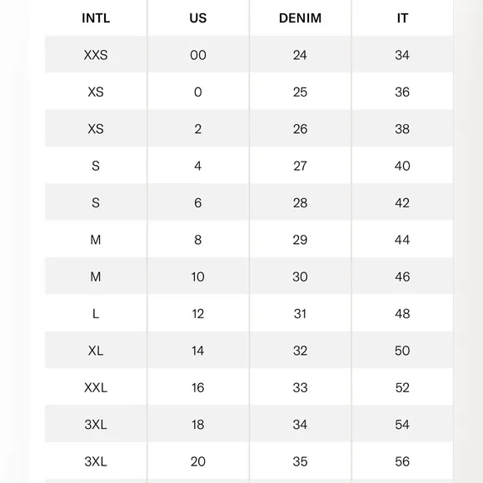The height and width of the screenshot is (483, 483).
Task: Click US size 18 cell
Action: pyautogui.click(x=198, y=425)
